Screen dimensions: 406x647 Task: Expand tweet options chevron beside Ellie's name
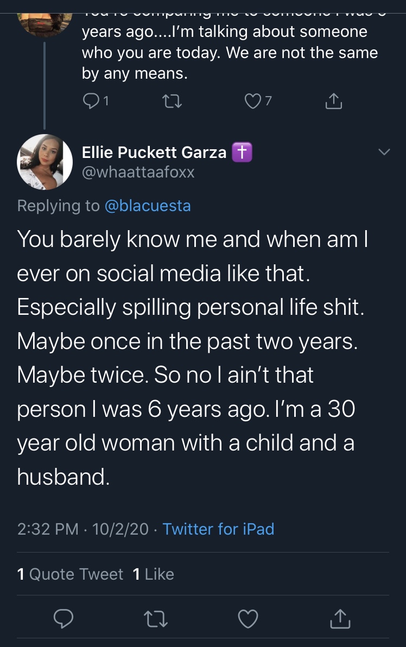tap(384, 152)
